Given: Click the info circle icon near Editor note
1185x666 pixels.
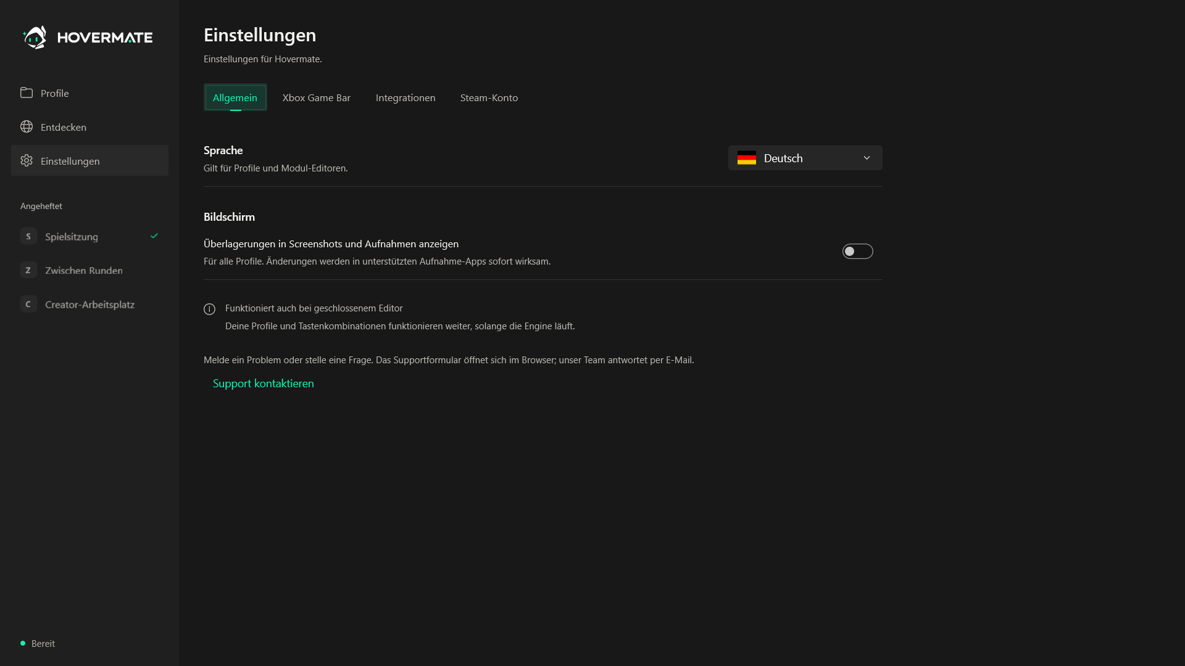Looking at the screenshot, I should (210, 309).
